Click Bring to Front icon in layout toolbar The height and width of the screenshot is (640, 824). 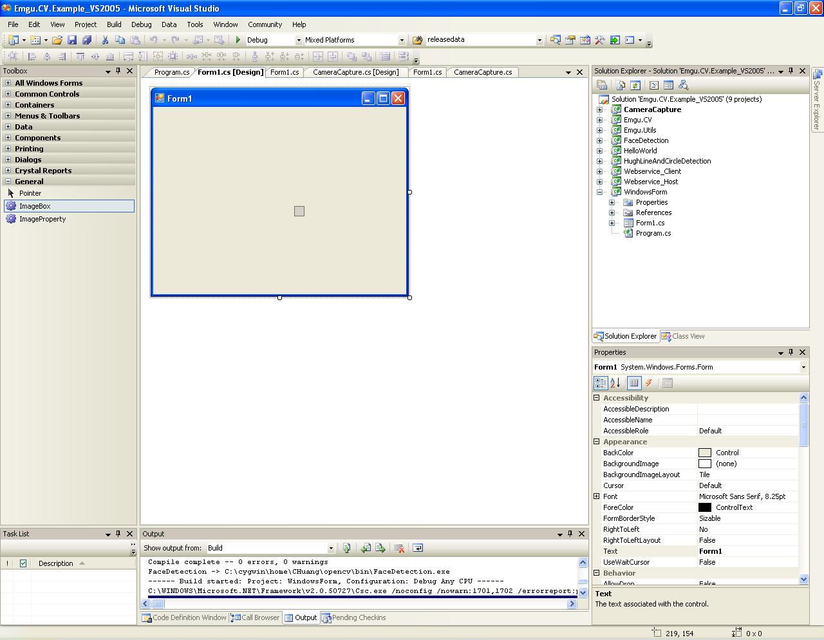(351, 57)
